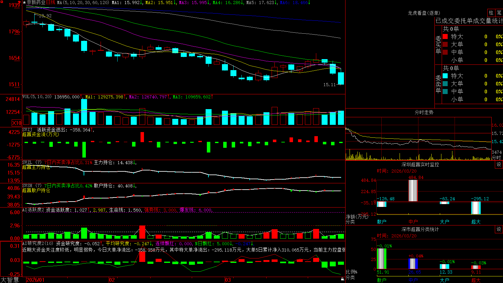Select 中户 category in 实时监控 chart

coord(413,222)
